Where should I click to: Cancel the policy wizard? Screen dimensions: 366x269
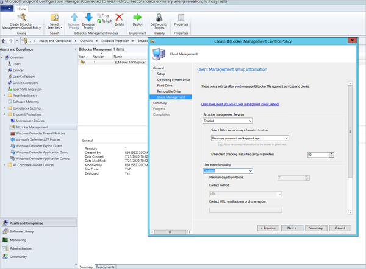tap(340, 228)
